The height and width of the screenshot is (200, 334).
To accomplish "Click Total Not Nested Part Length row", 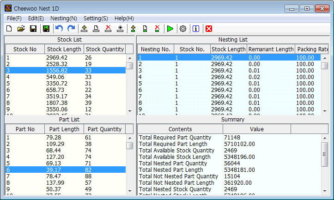I will click(x=229, y=182).
